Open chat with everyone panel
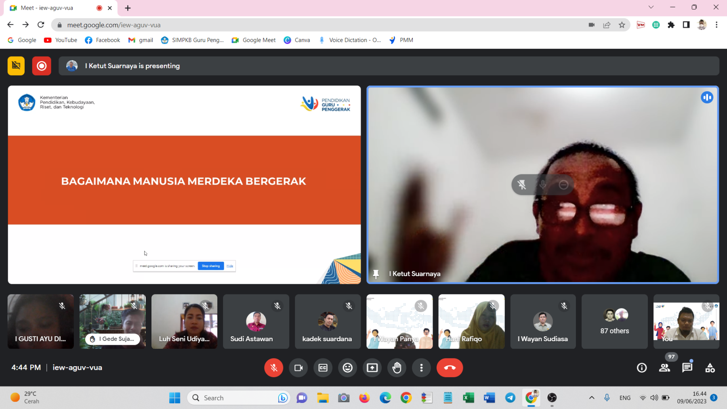 687,368
